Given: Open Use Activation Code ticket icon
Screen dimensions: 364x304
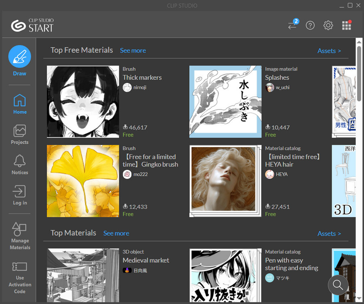Looking at the screenshot, I should point(20,278).
